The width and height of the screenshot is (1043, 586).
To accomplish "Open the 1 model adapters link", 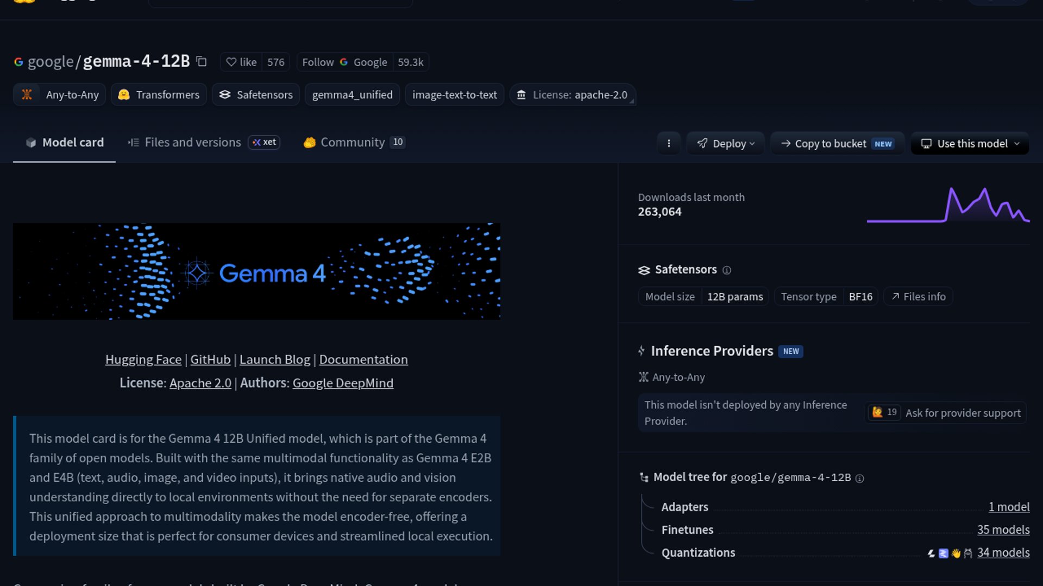I will (x=1009, y=507).
